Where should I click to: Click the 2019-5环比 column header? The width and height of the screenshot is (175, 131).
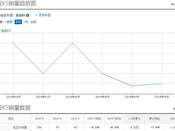click(x=114, y=119)
